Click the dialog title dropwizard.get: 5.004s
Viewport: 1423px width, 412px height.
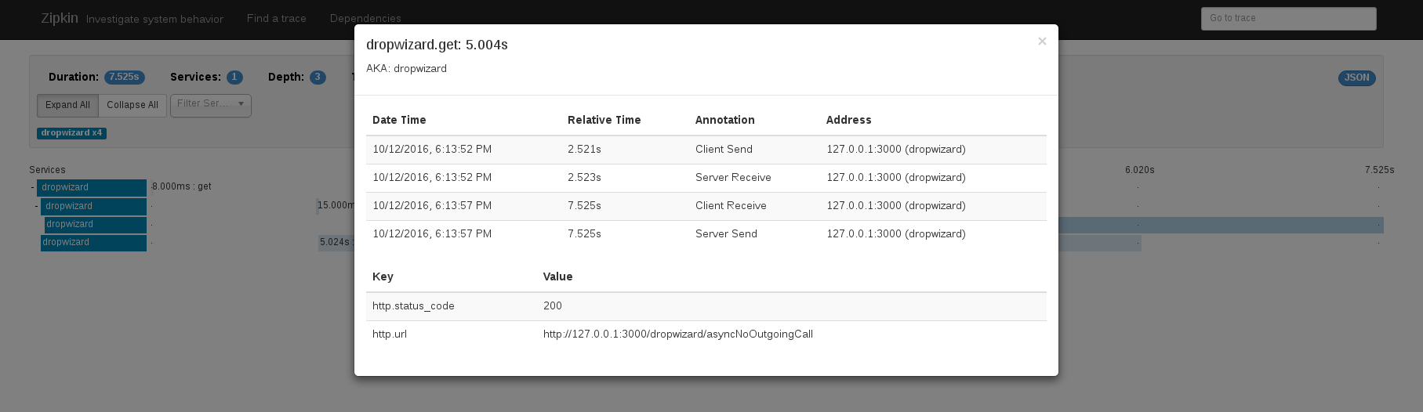437,45
